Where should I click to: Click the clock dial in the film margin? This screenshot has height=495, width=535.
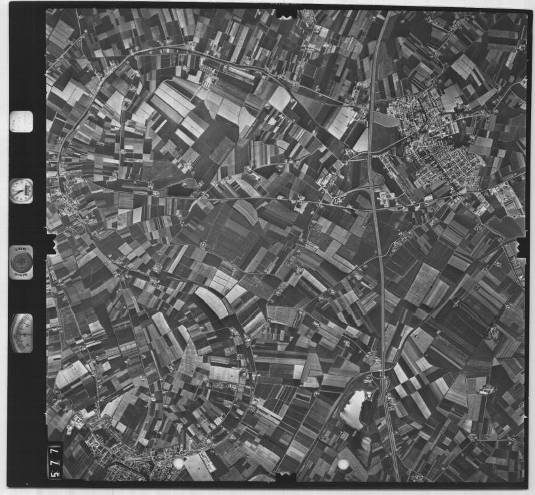tap(21, 191)
